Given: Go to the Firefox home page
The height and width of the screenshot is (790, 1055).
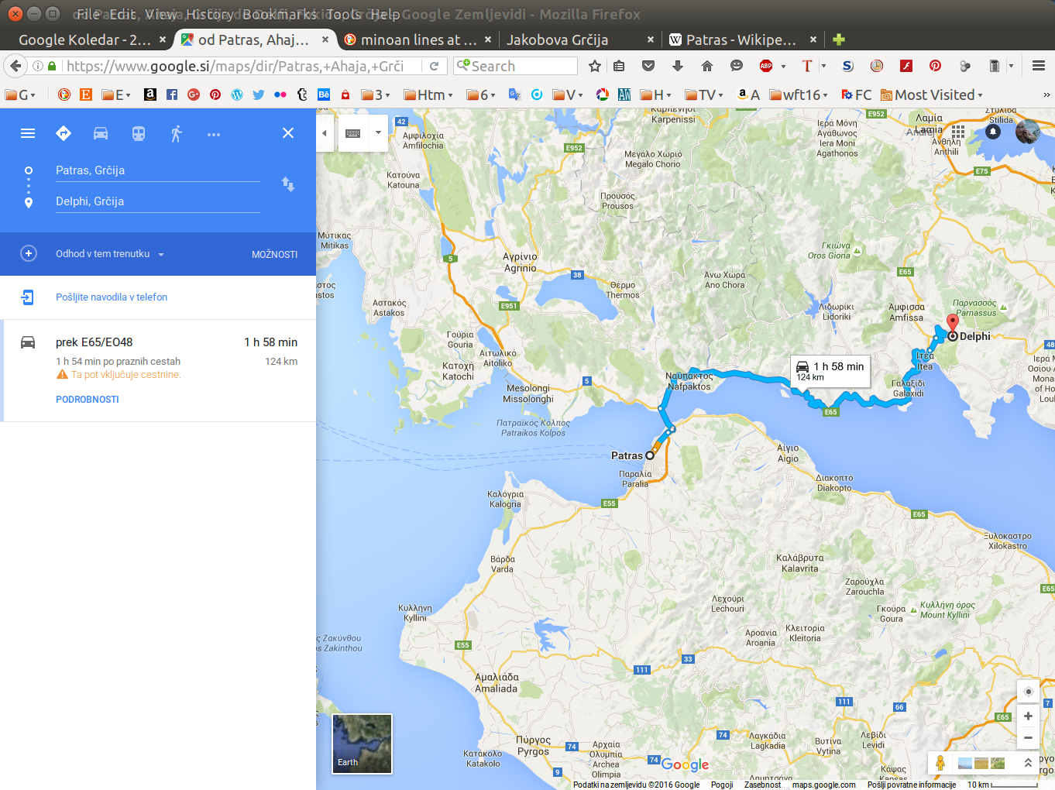Looking at the screenshot, I should pyautogui.click(x=707, y=66).
